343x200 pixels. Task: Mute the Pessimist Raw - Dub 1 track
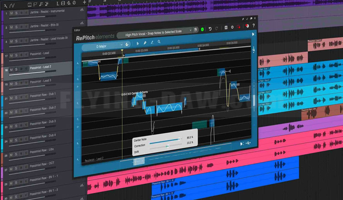point(11,98)
